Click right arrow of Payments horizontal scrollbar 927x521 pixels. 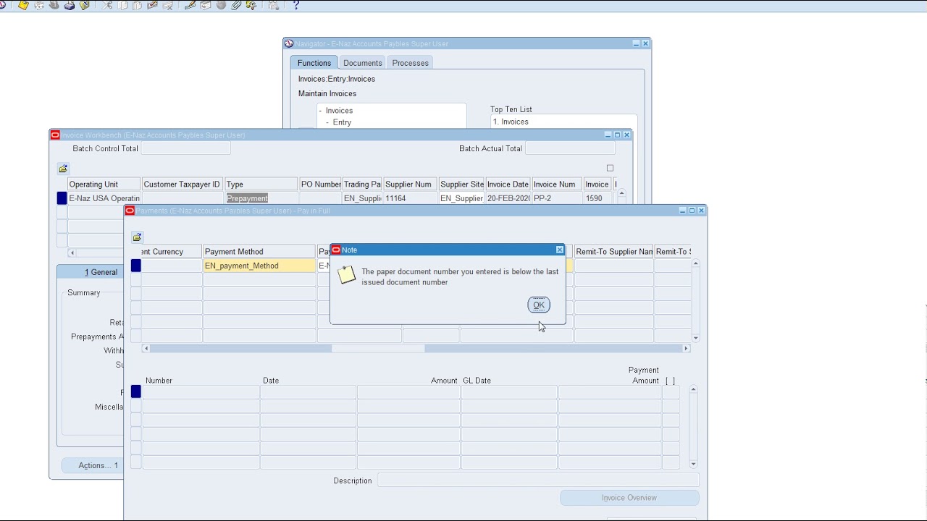click(x=686, y=349)
